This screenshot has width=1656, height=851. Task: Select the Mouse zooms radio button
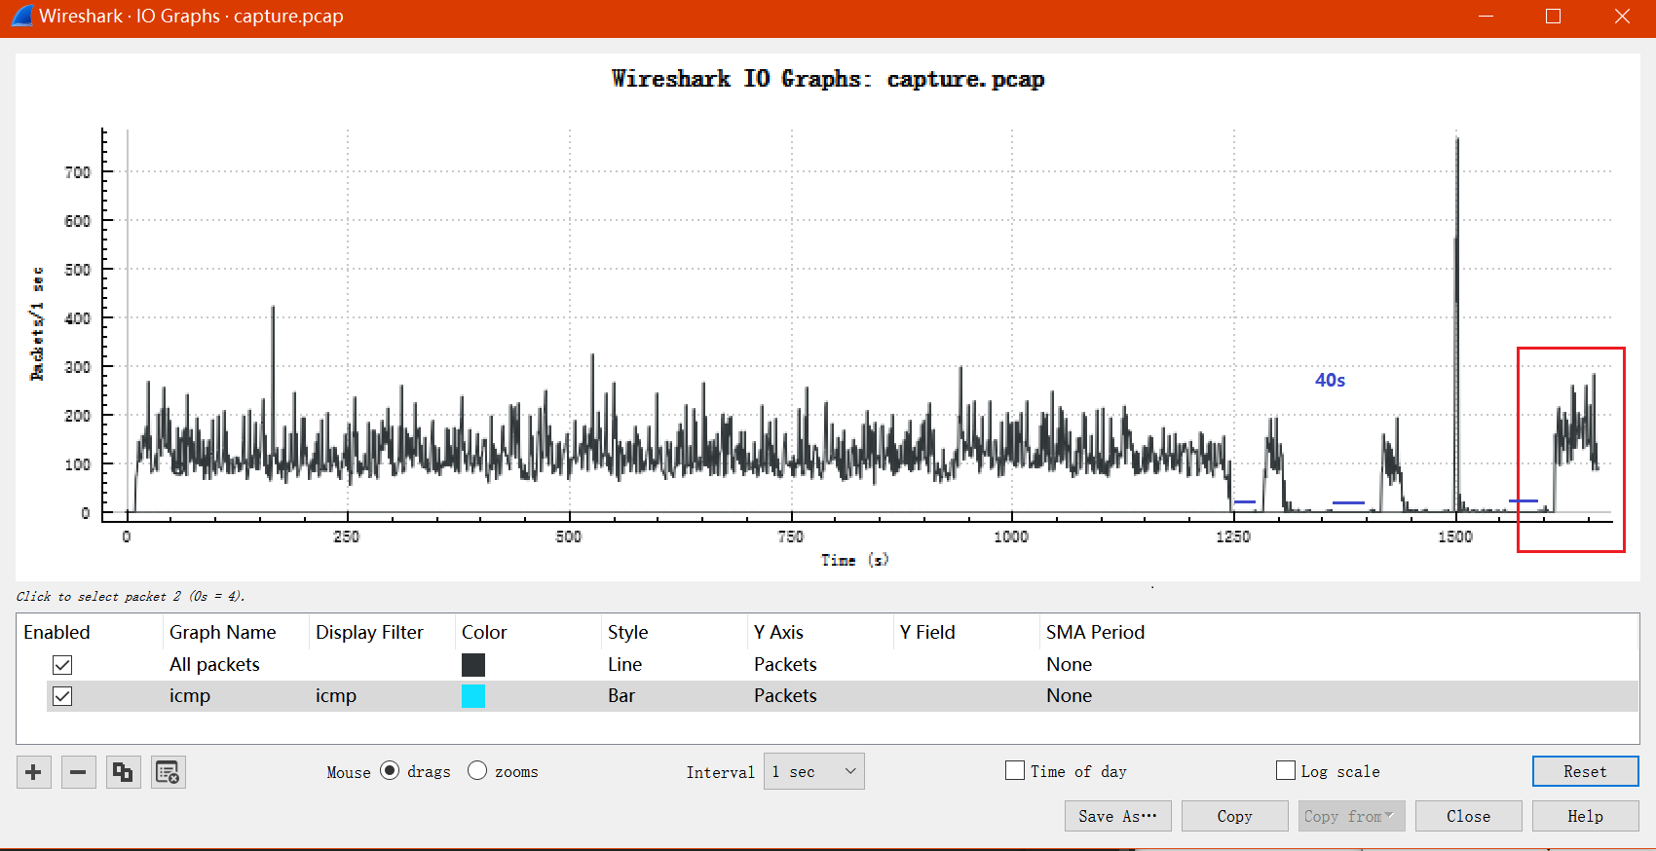point(477,771)
